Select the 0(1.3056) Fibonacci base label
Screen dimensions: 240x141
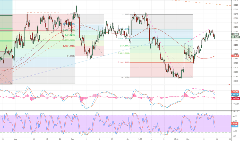point(124,77)
